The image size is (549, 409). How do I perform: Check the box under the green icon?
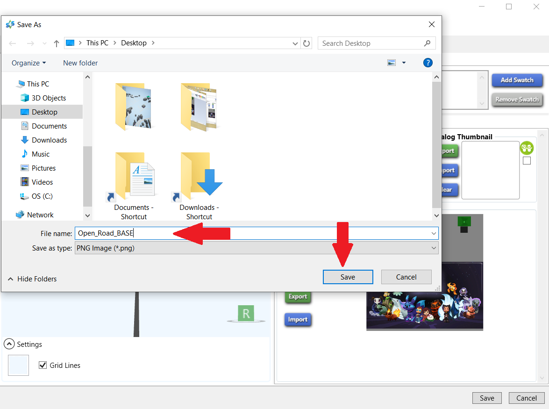pyautogui.click(x=527, y=161)
